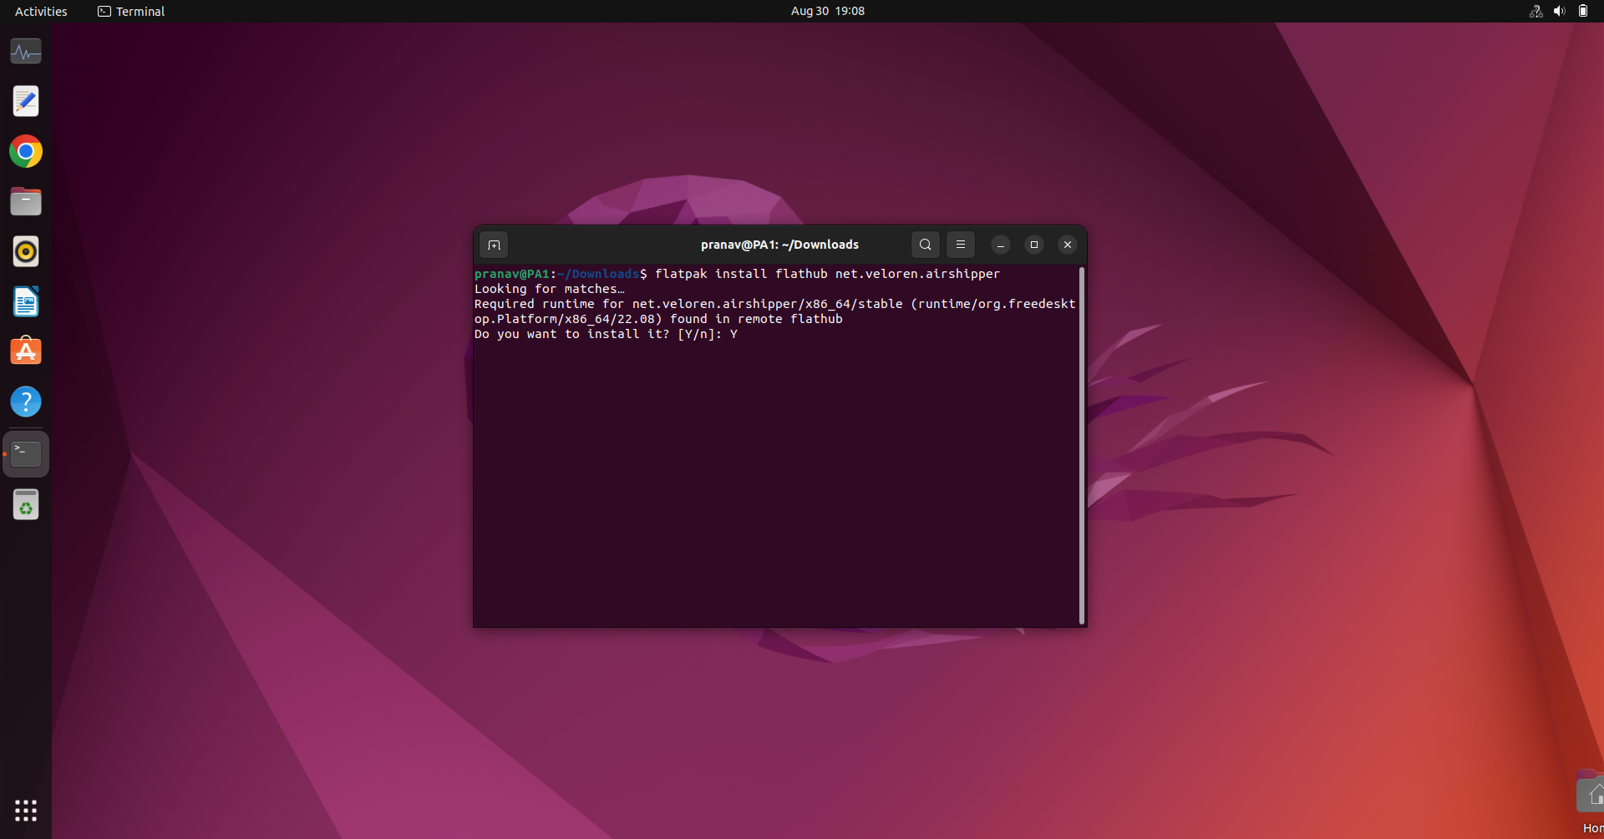Open the Files manager from the dock
Image resolution: width=1604 pixels, height=839 pixels.
coord(26,201)
